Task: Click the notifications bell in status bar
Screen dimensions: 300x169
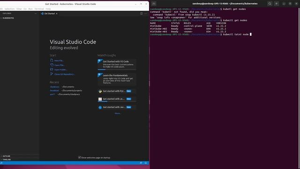Action: [146, 163]
